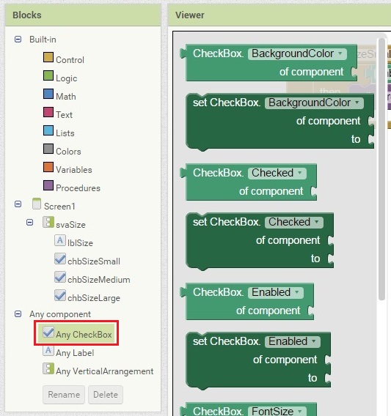Open the Control blocks category
Image resolution: width=391 pixels, height=416 pixels.
(70, 60)
